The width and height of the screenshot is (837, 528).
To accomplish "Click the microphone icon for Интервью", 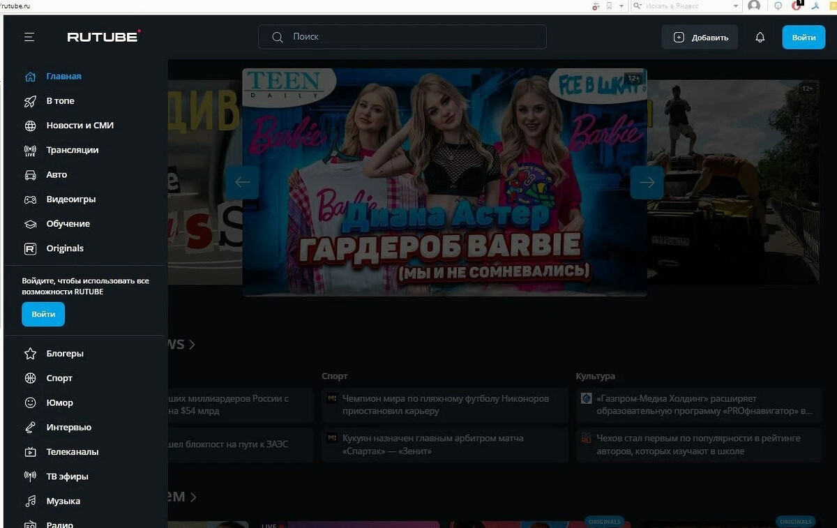I will point(30,428).
